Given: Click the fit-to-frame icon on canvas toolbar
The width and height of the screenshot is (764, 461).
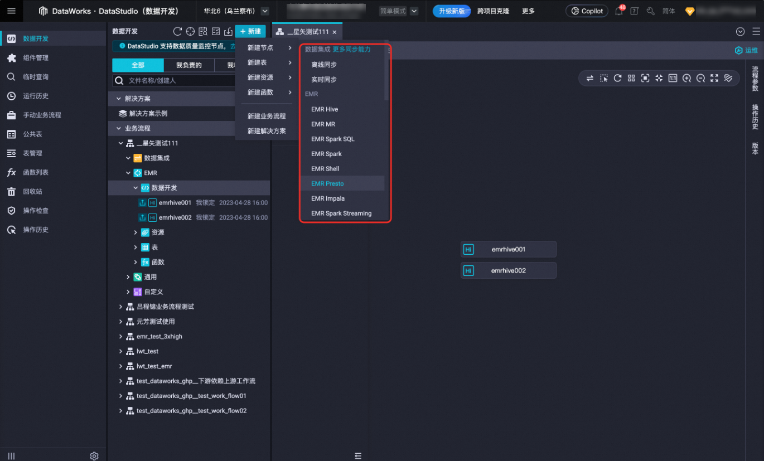Looking at the screenshot, I should pos(645,78).
